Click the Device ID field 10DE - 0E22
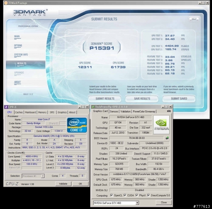This screenshot has height=209, width=212. [117, 143]
